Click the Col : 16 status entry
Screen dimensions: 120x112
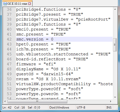pyautogui.click(x=20, y=108)
